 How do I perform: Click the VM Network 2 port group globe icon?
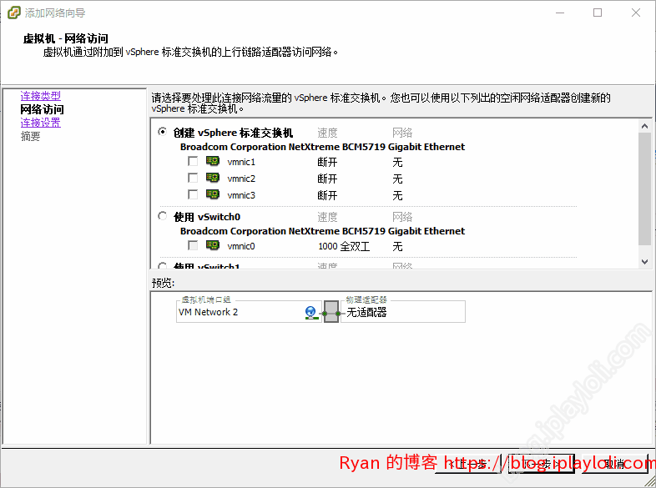point(310,313)
